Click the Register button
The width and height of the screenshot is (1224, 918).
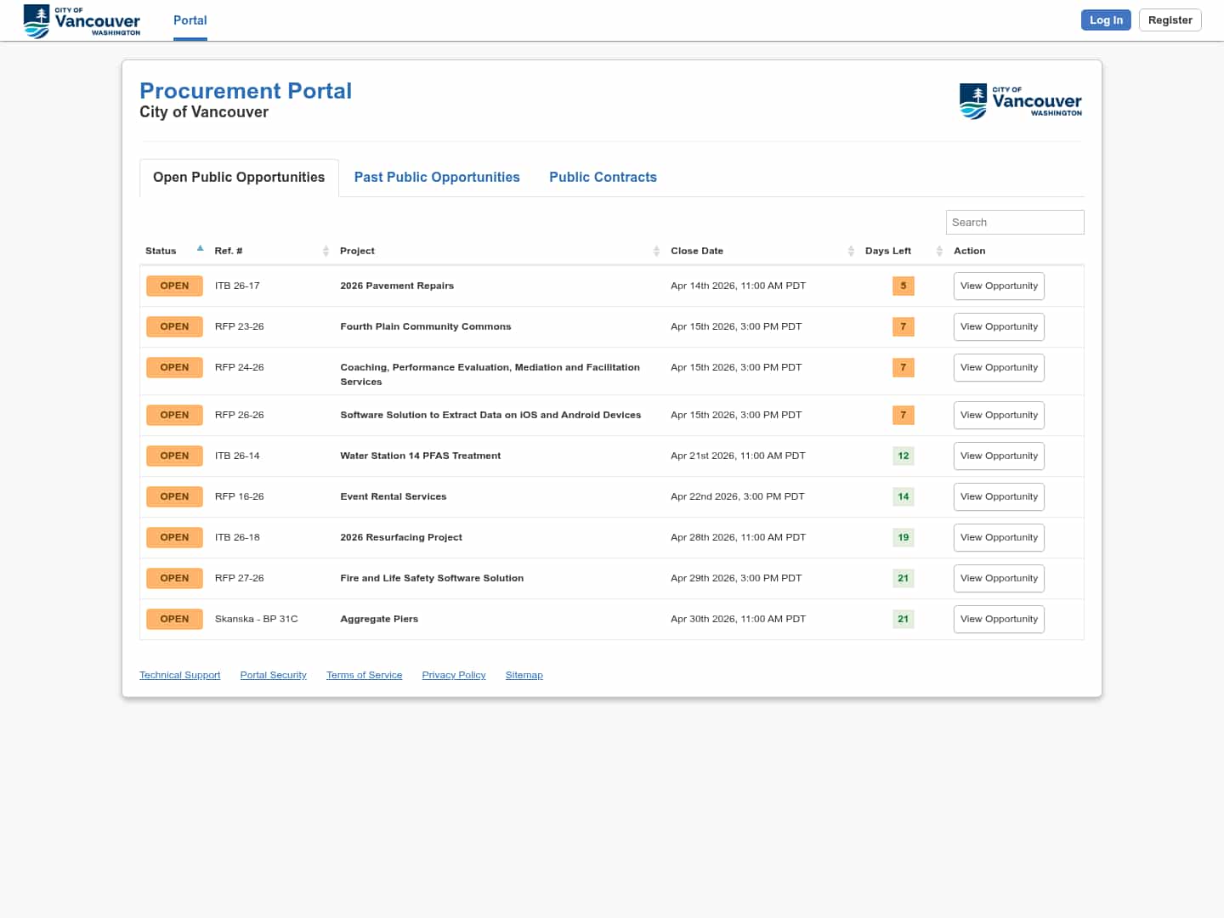pos(1170,20)
